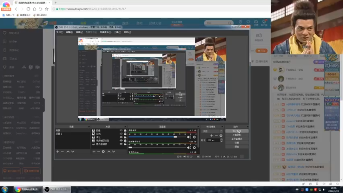The height and width of the screenshot is (193, 343).
Task: Click the float icon on 控件 panel header
Action: point(248,127)
